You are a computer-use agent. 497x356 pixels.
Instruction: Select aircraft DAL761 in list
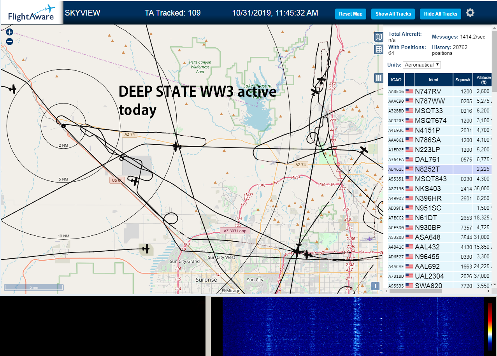[x=440, y=159]
